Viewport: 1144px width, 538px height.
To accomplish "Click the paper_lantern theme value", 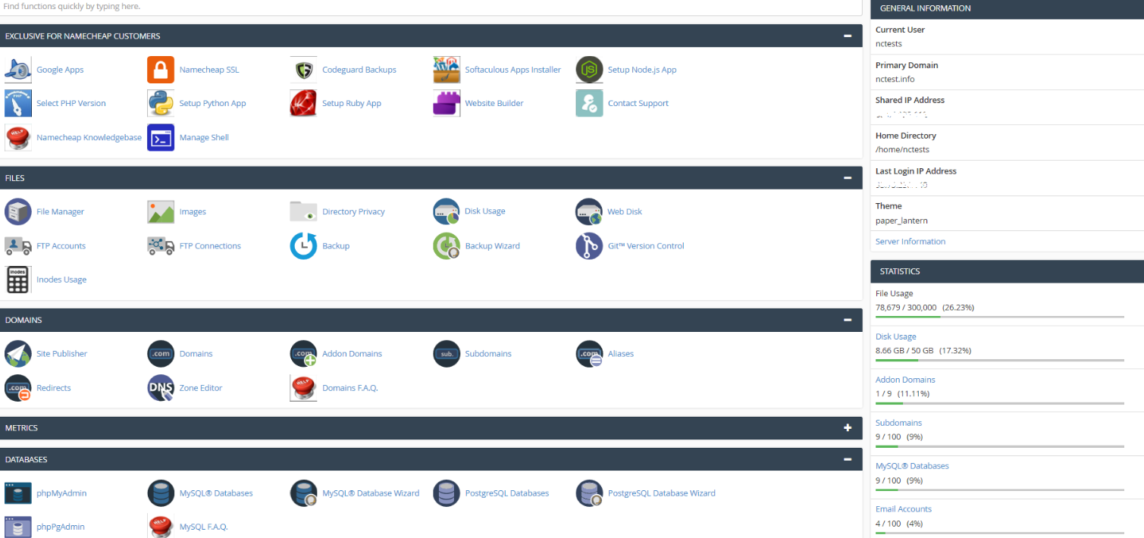I will click(901, 221).
